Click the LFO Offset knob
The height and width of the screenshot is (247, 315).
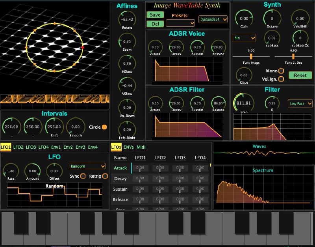point(54,171)
